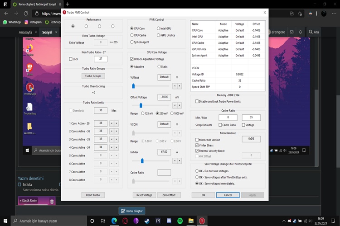Click the Turbo Groups button

coord(93,76)
